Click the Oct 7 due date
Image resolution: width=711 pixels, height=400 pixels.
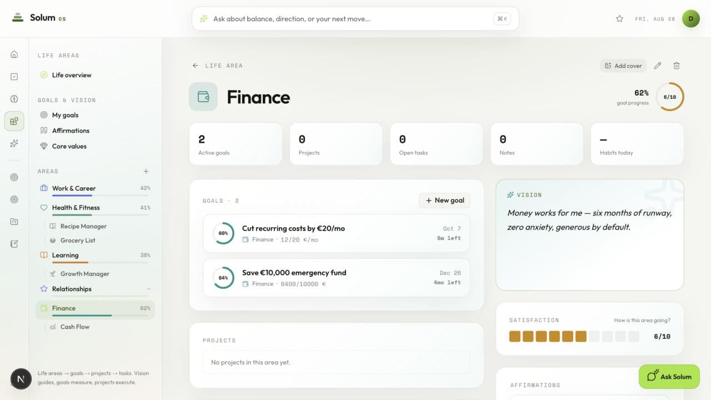tap(452, 228)
